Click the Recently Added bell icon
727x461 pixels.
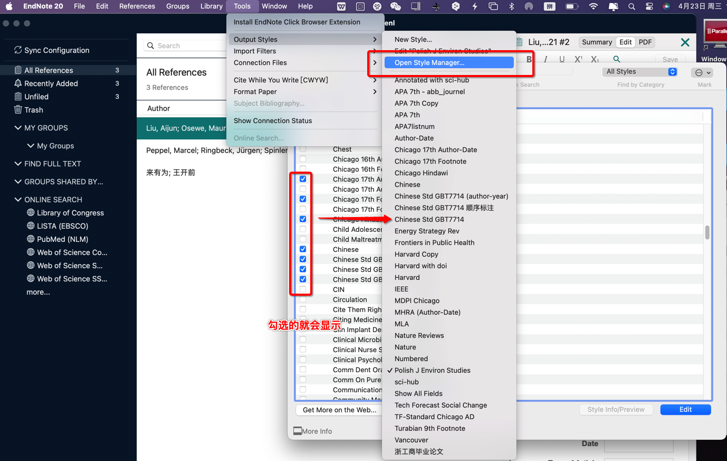coord(18,83)
